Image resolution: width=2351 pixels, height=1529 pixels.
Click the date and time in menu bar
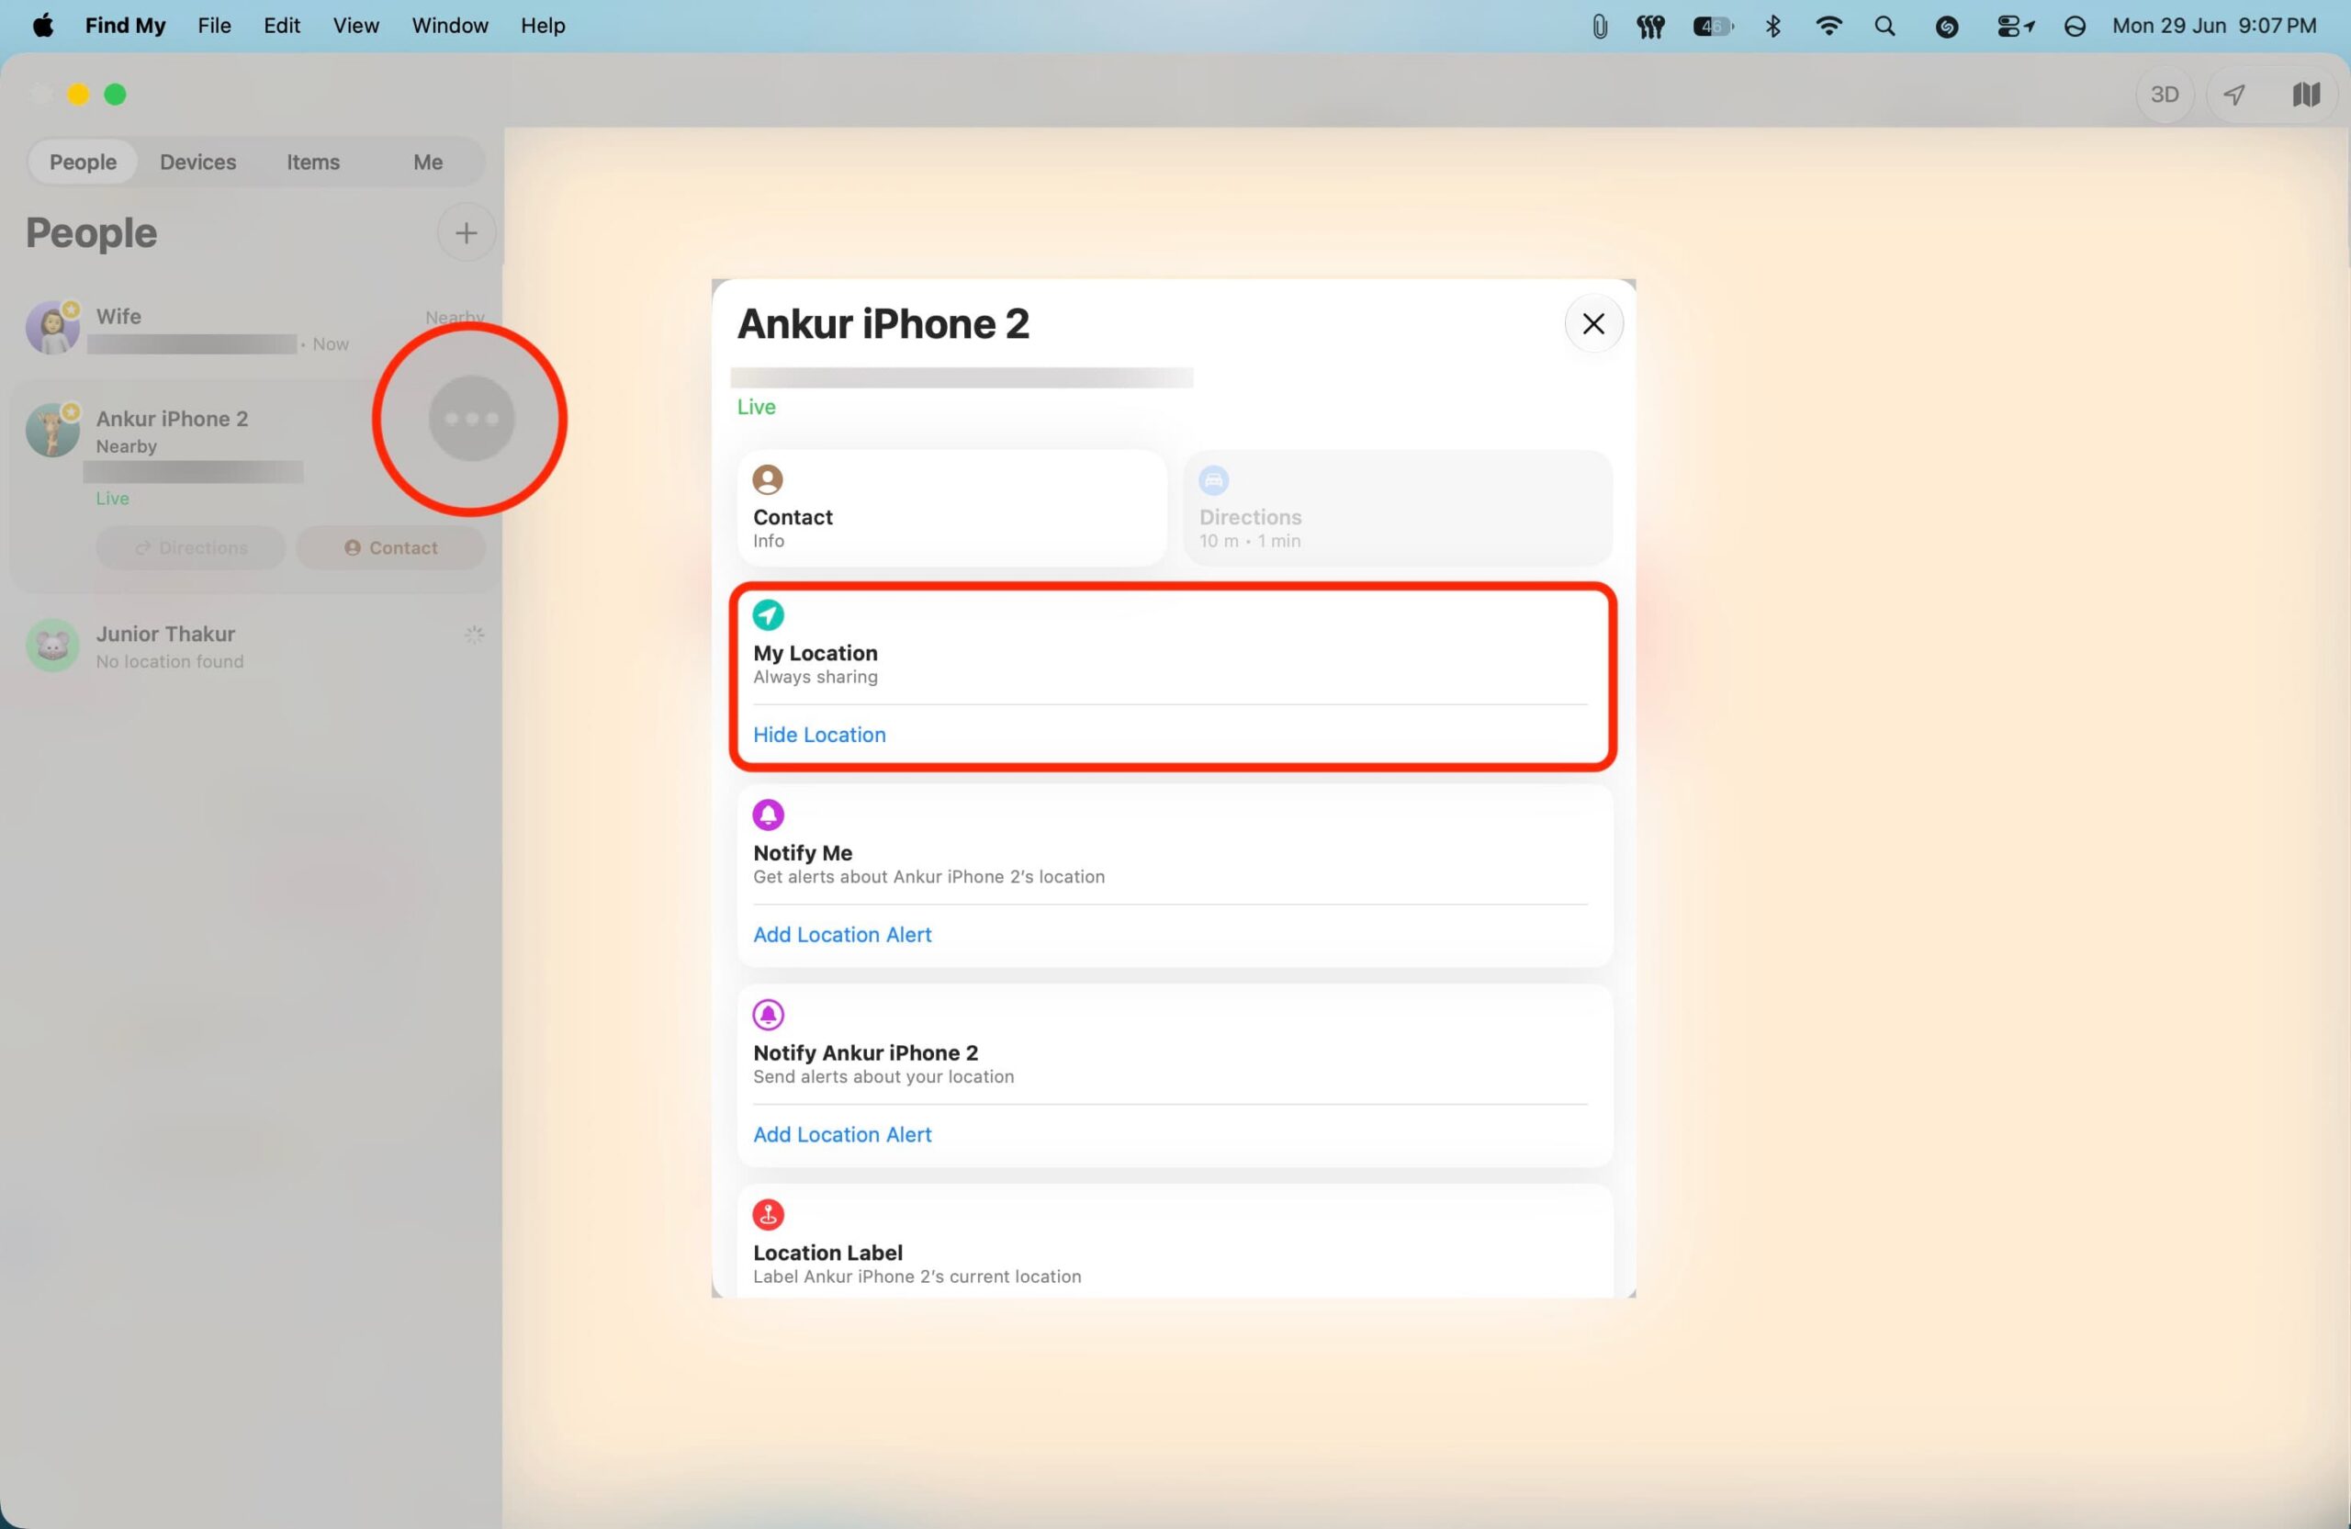point(2213,26)
